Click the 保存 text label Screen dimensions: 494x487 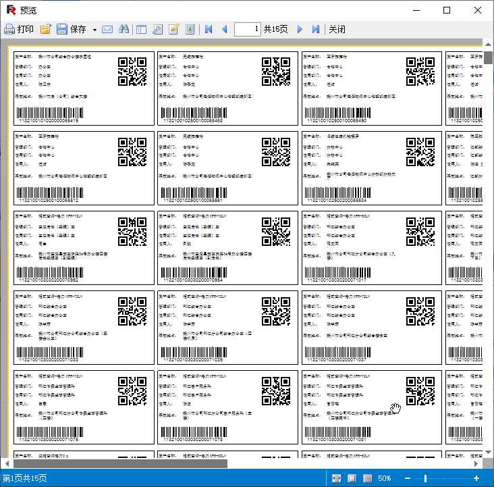(x=78, y=29)
